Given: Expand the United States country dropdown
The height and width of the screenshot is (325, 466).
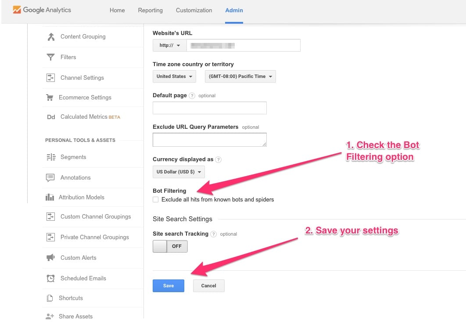Looking at the screenshot, I should (174, 77).
